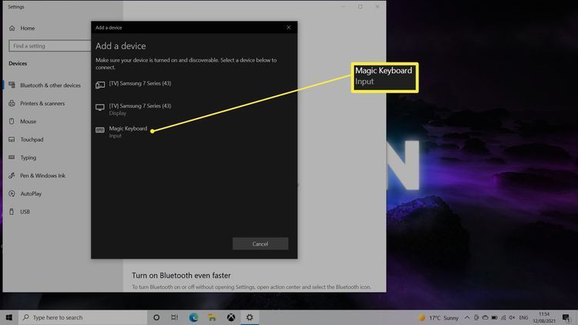Open the Xbox app from taskbar

230,317
